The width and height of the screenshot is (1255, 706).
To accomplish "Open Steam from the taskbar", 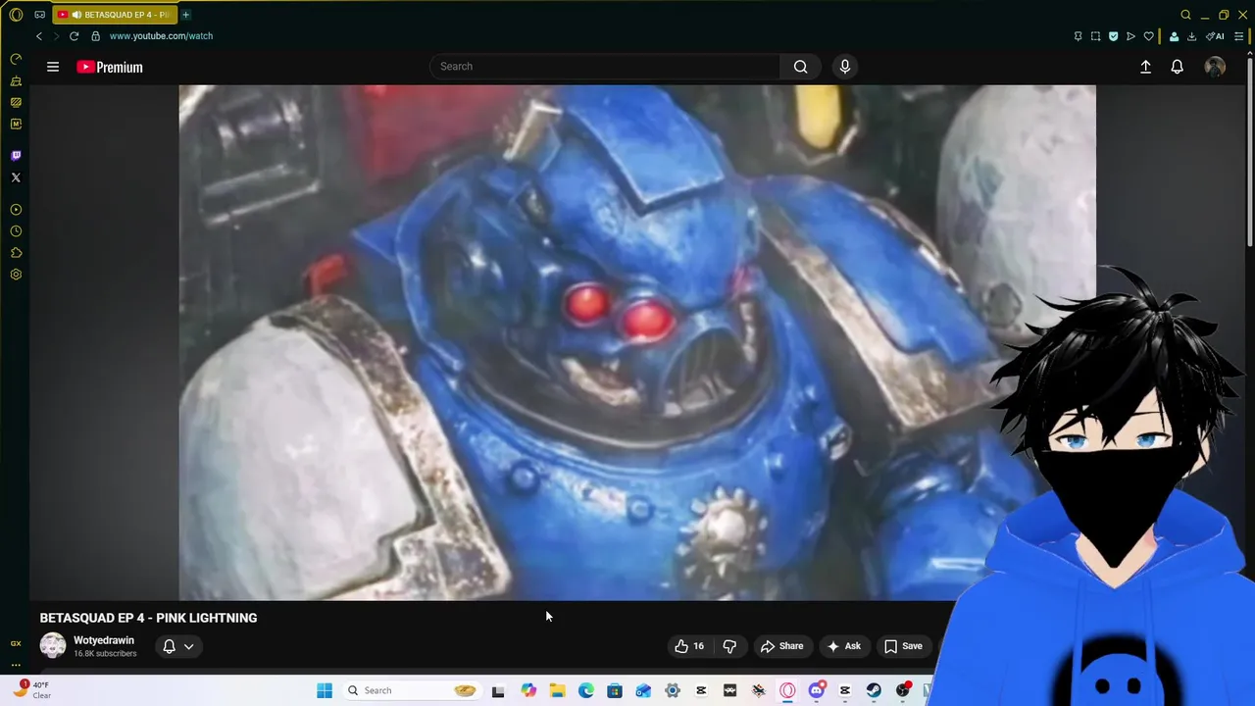I will coord(874,690).
